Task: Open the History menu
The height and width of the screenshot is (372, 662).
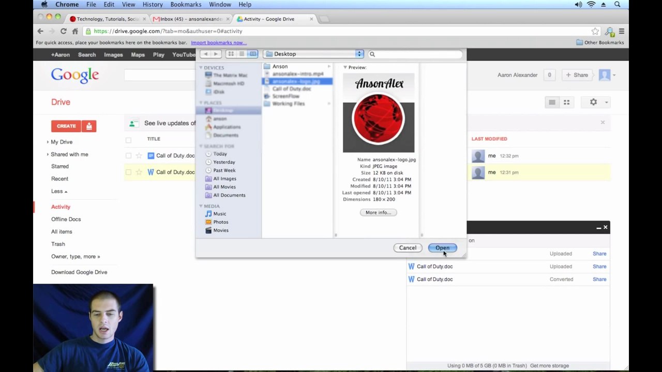Action: click(x=153, y=5)
